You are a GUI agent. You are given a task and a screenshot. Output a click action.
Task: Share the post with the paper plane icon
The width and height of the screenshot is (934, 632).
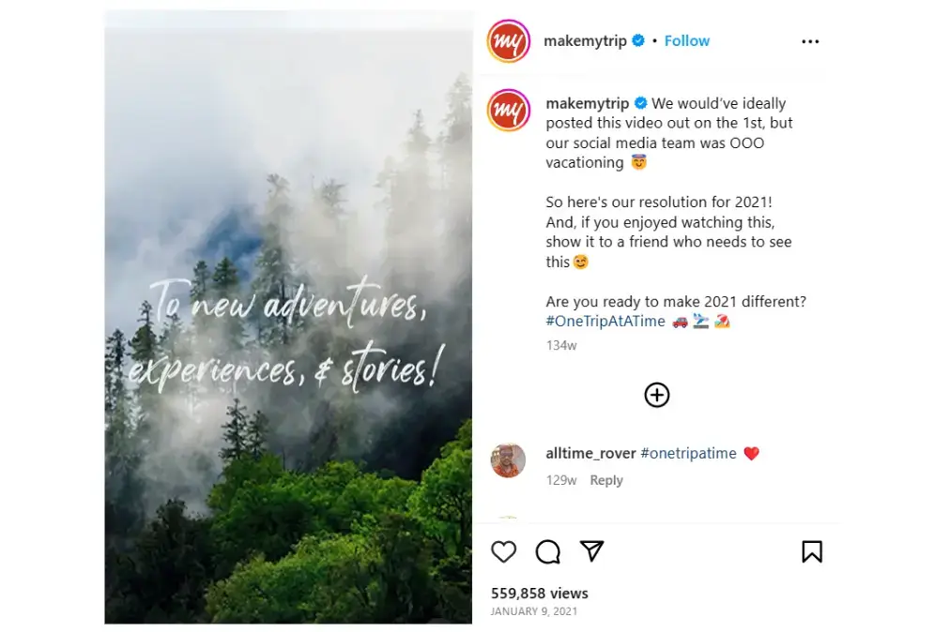pos(591,552)
